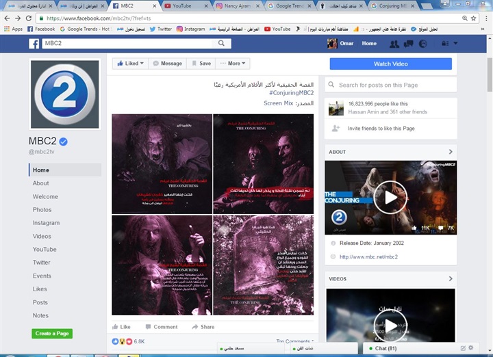Viewport: 493px width, 357px height.
Task: Open the Messages icon in Facebook header
Action: tap(408, 44)
